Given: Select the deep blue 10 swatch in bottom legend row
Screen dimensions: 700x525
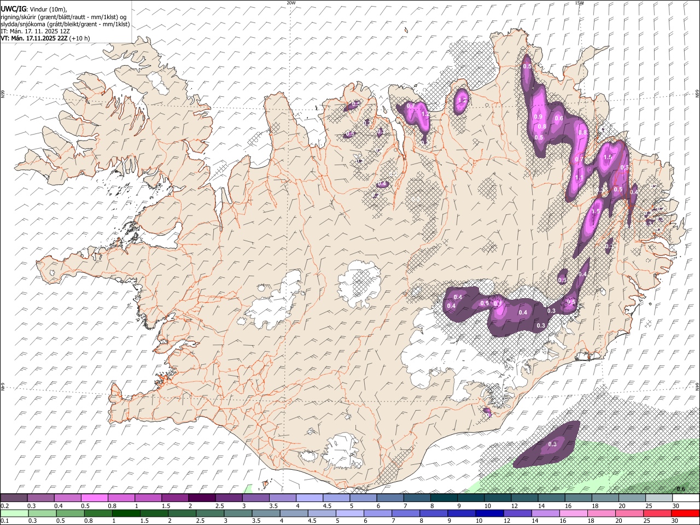Looking at the screenshot, I should 488,514.
